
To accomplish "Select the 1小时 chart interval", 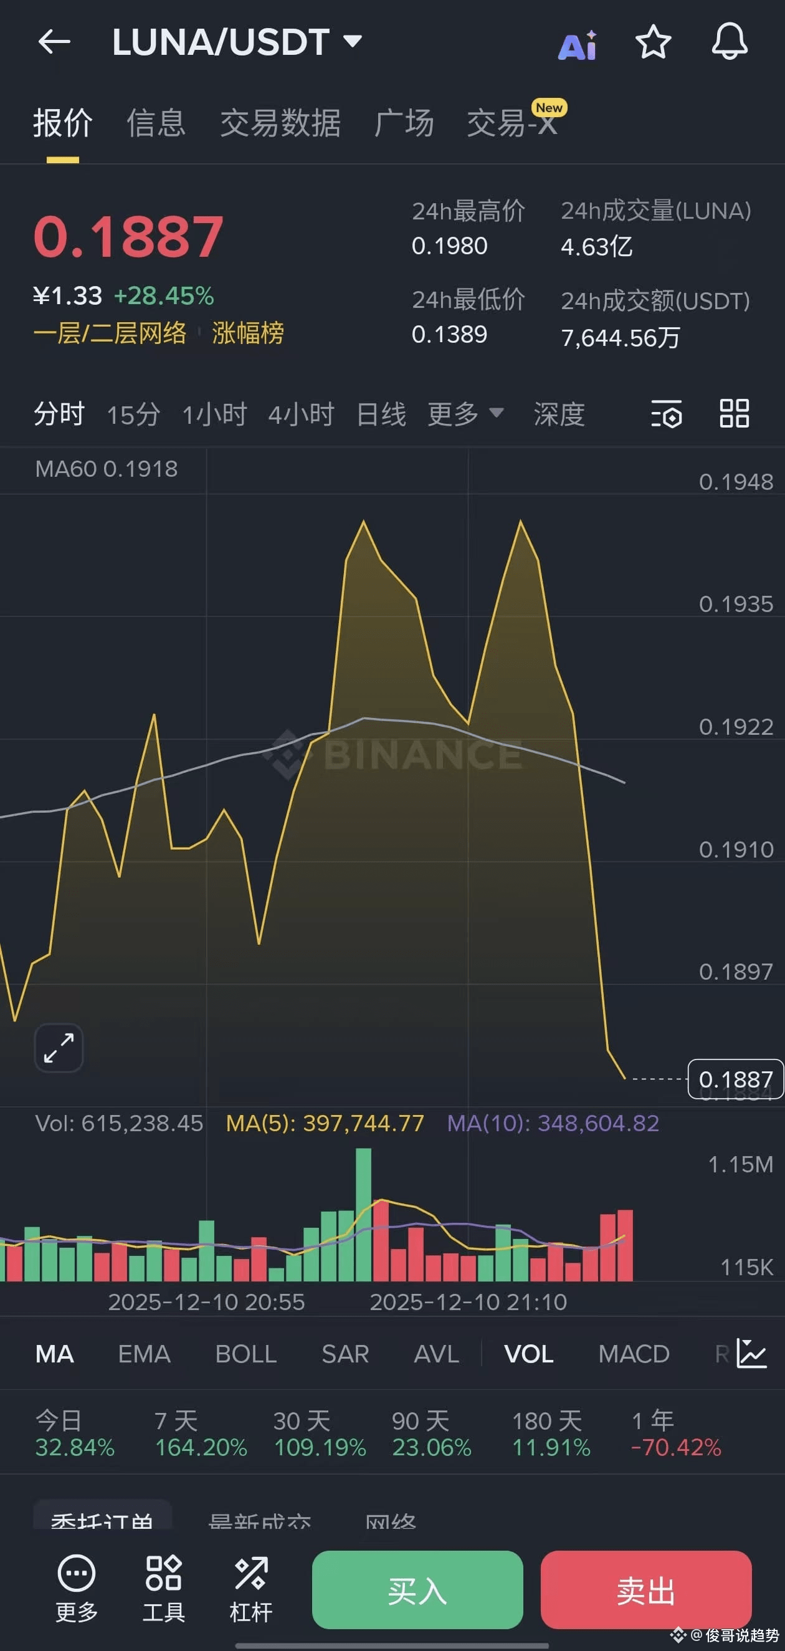I will point(215,414).
